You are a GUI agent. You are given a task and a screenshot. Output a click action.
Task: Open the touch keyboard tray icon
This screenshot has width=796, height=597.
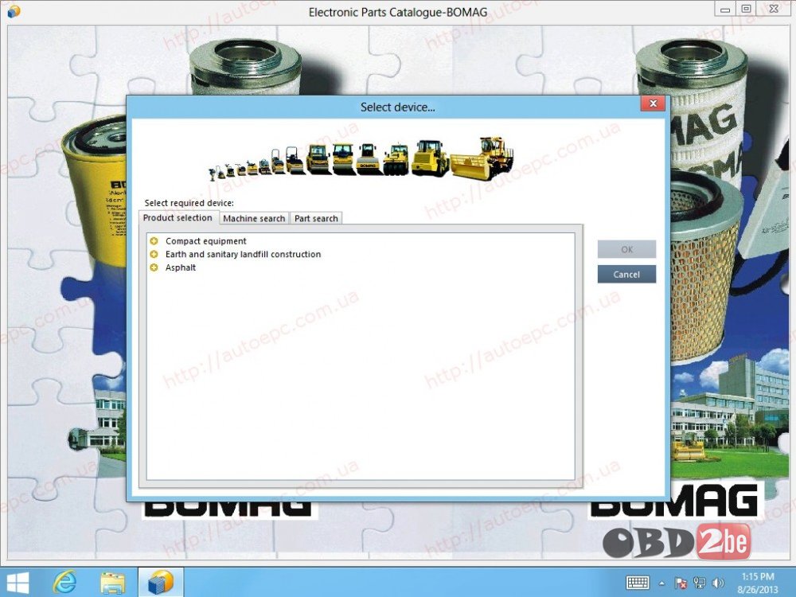point(638,583)
